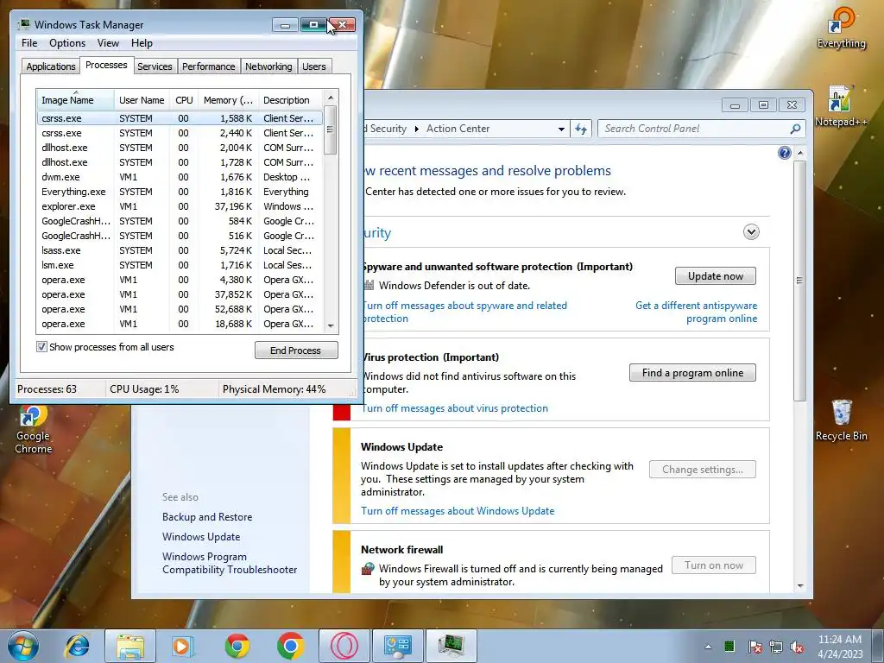Viewport: 884px width, 663px height.
Task: Click search magnifier in Control Panel
Action: pyautogui.click(x=795, y=129)
